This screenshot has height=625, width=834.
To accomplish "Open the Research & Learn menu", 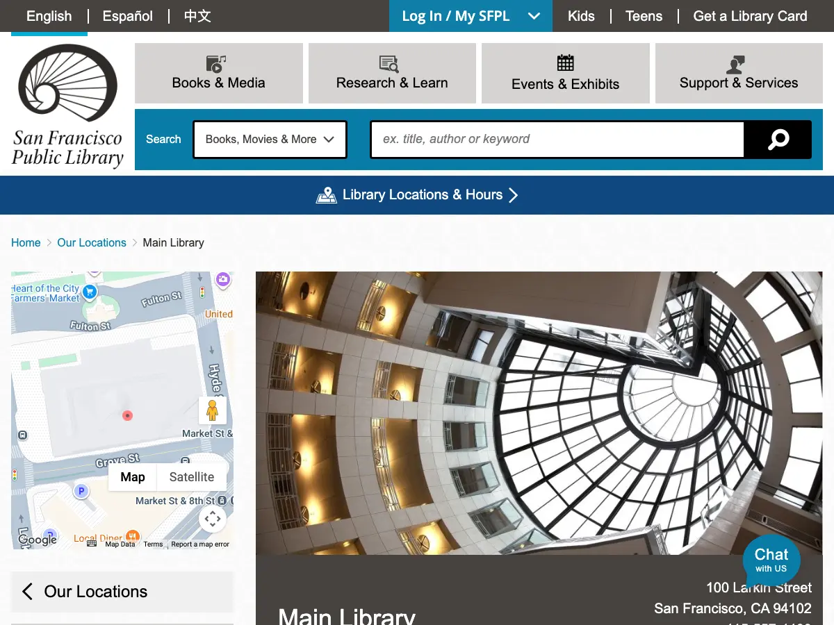I will (392, 73).
